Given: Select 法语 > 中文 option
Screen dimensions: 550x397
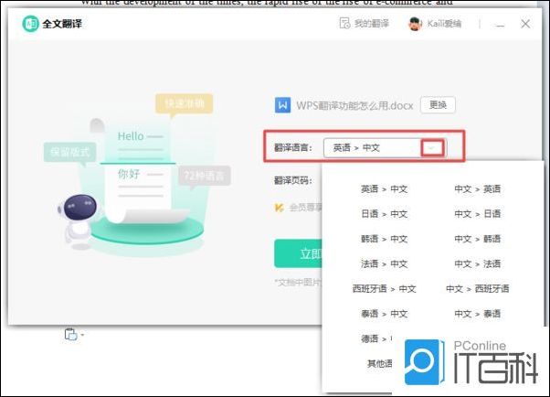Looking at the screenshot, I should coord(384,263).
